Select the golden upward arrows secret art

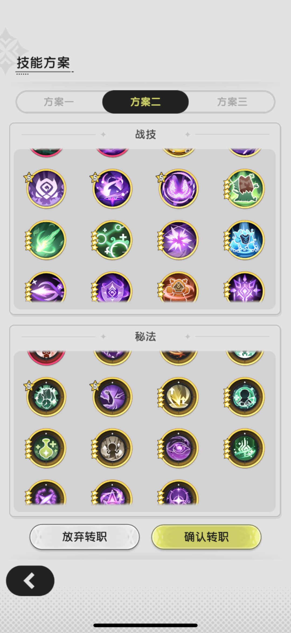[x=179, y=397]
